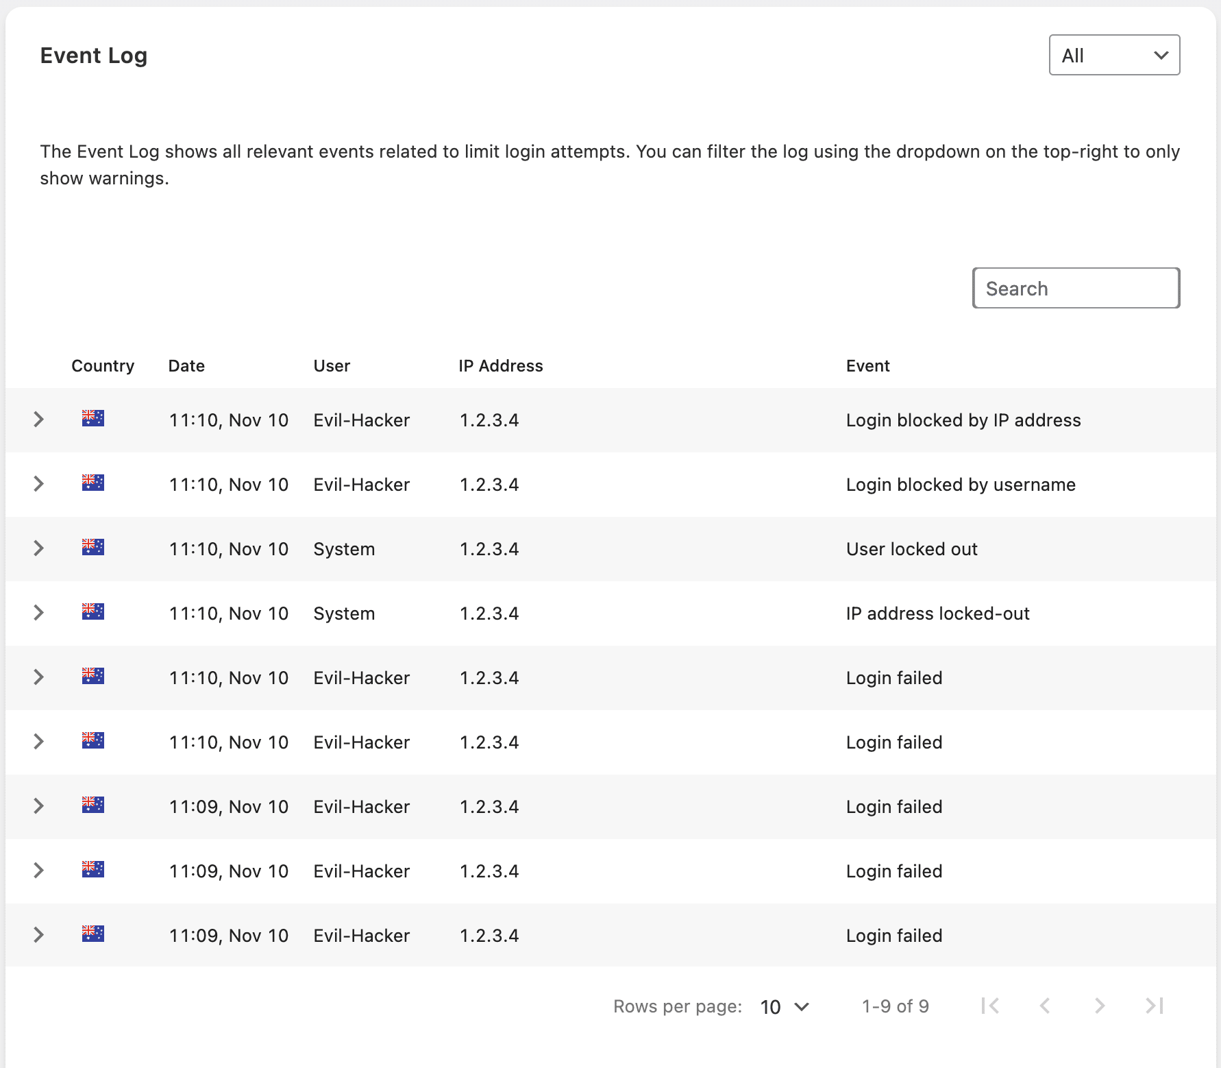This screenshot has height=1068, width=1221.
Task: Open the All events filter dropdown
Action: (1113, 55)
